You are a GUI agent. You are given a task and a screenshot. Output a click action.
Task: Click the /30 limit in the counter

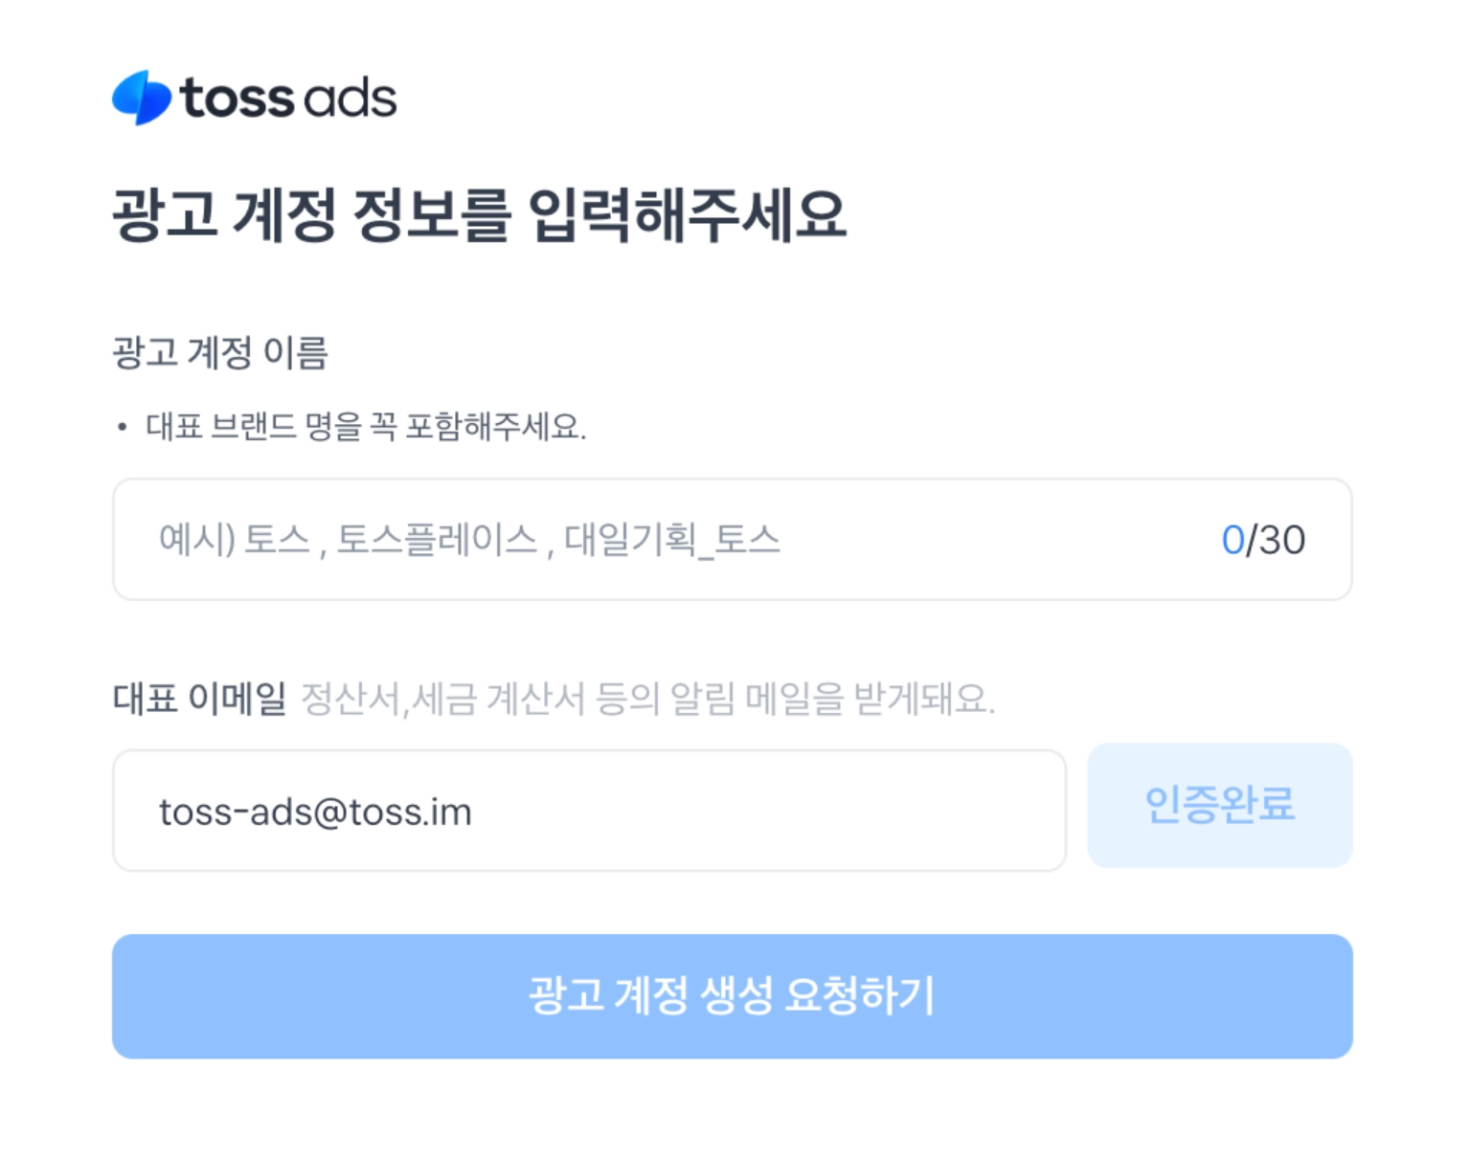point(1276,540)
